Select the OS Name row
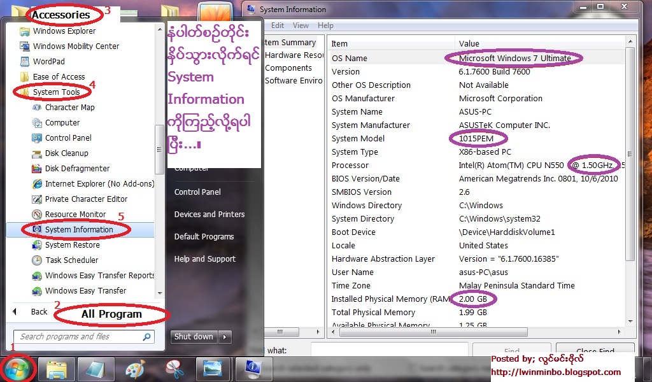This screenshot has width=652, height=382. (476, 58)
